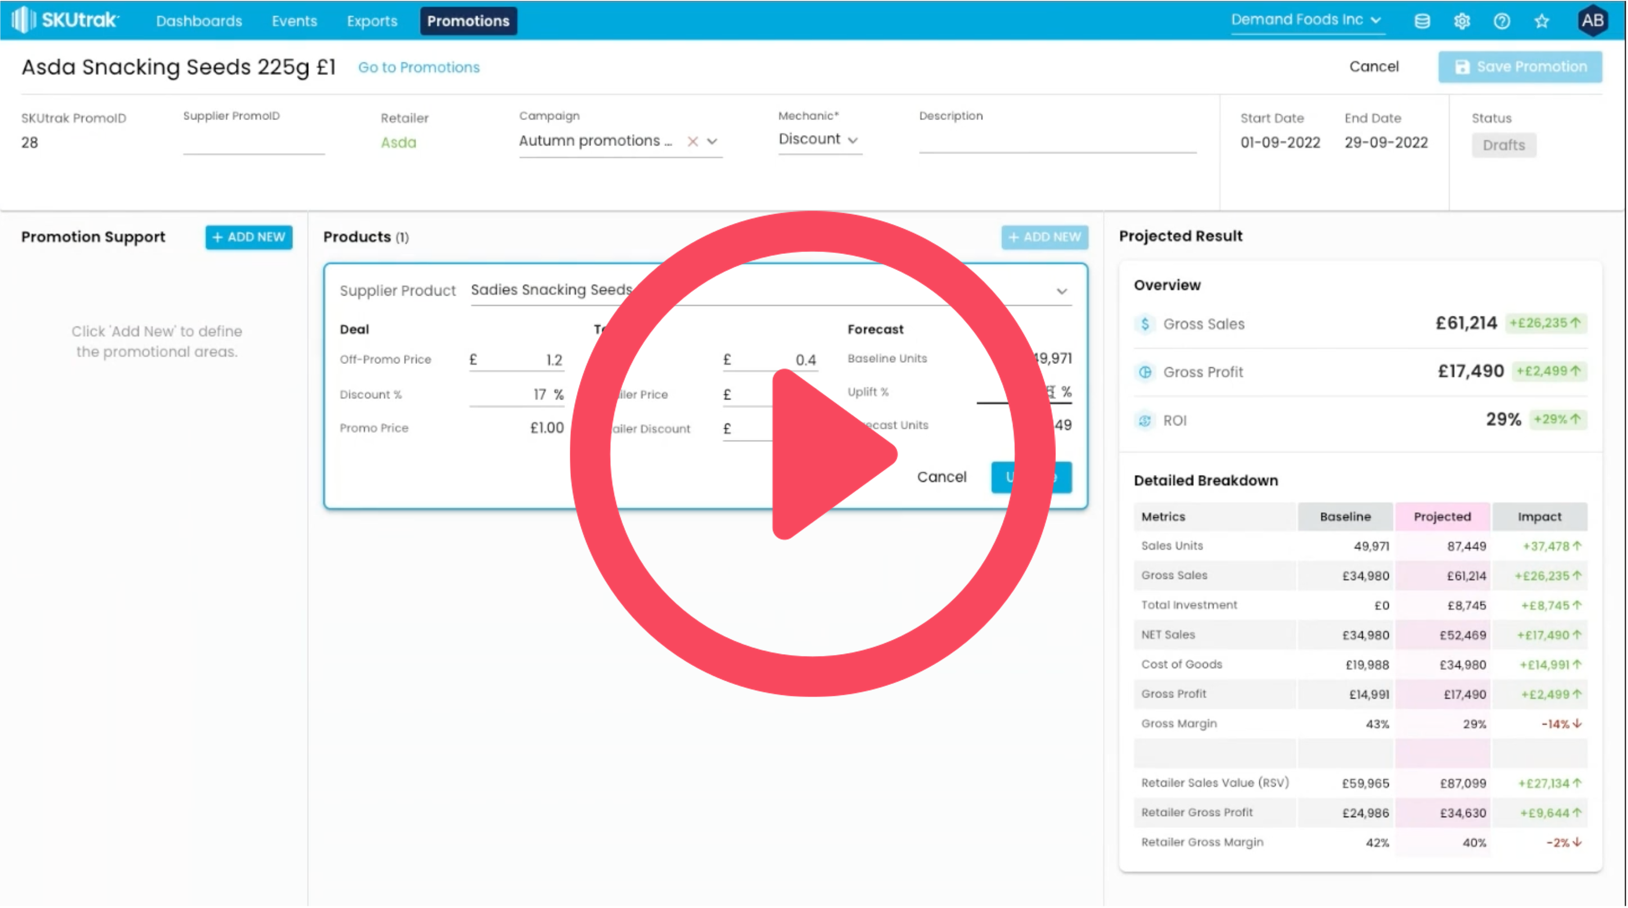Viewport: 1628px width, 908px height.
Task: Expand the Supplier Product dropdown chevron
Action: (x=1062, y=291)
